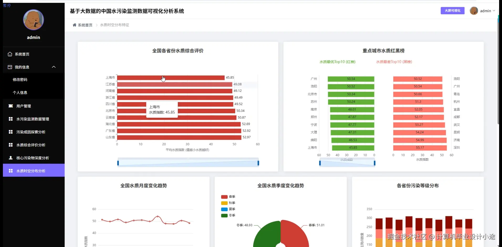Image resolution: width=502 pixels, height=247 pixels.
Task: Click the red 昆明 54.24 bar
Action: coord(420,132)
